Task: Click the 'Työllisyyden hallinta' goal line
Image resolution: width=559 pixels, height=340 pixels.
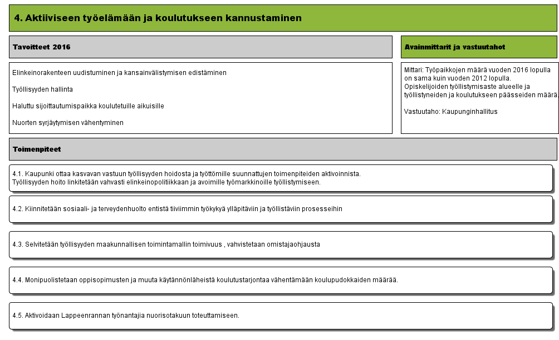Action: click(42, 89)
